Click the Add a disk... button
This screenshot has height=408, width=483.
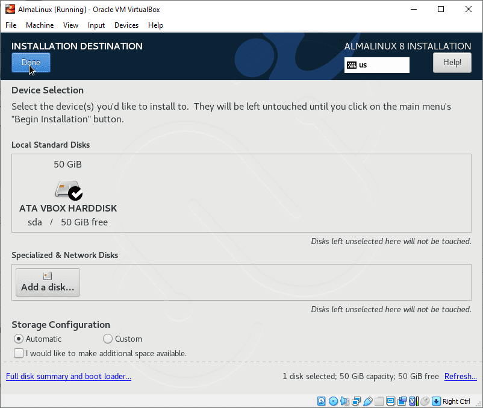pyautogui.click(x=48, y=282)
